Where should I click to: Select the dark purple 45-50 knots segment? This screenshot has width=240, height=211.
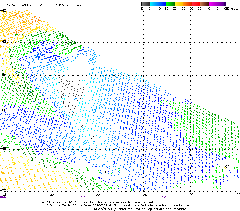tap(221, 4)
